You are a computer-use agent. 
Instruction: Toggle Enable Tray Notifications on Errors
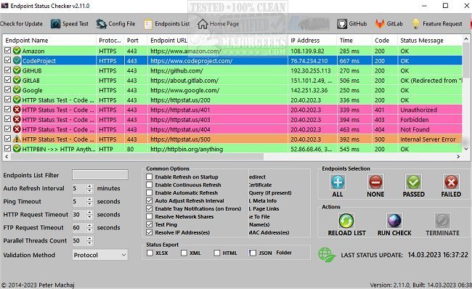pos(150,208)
